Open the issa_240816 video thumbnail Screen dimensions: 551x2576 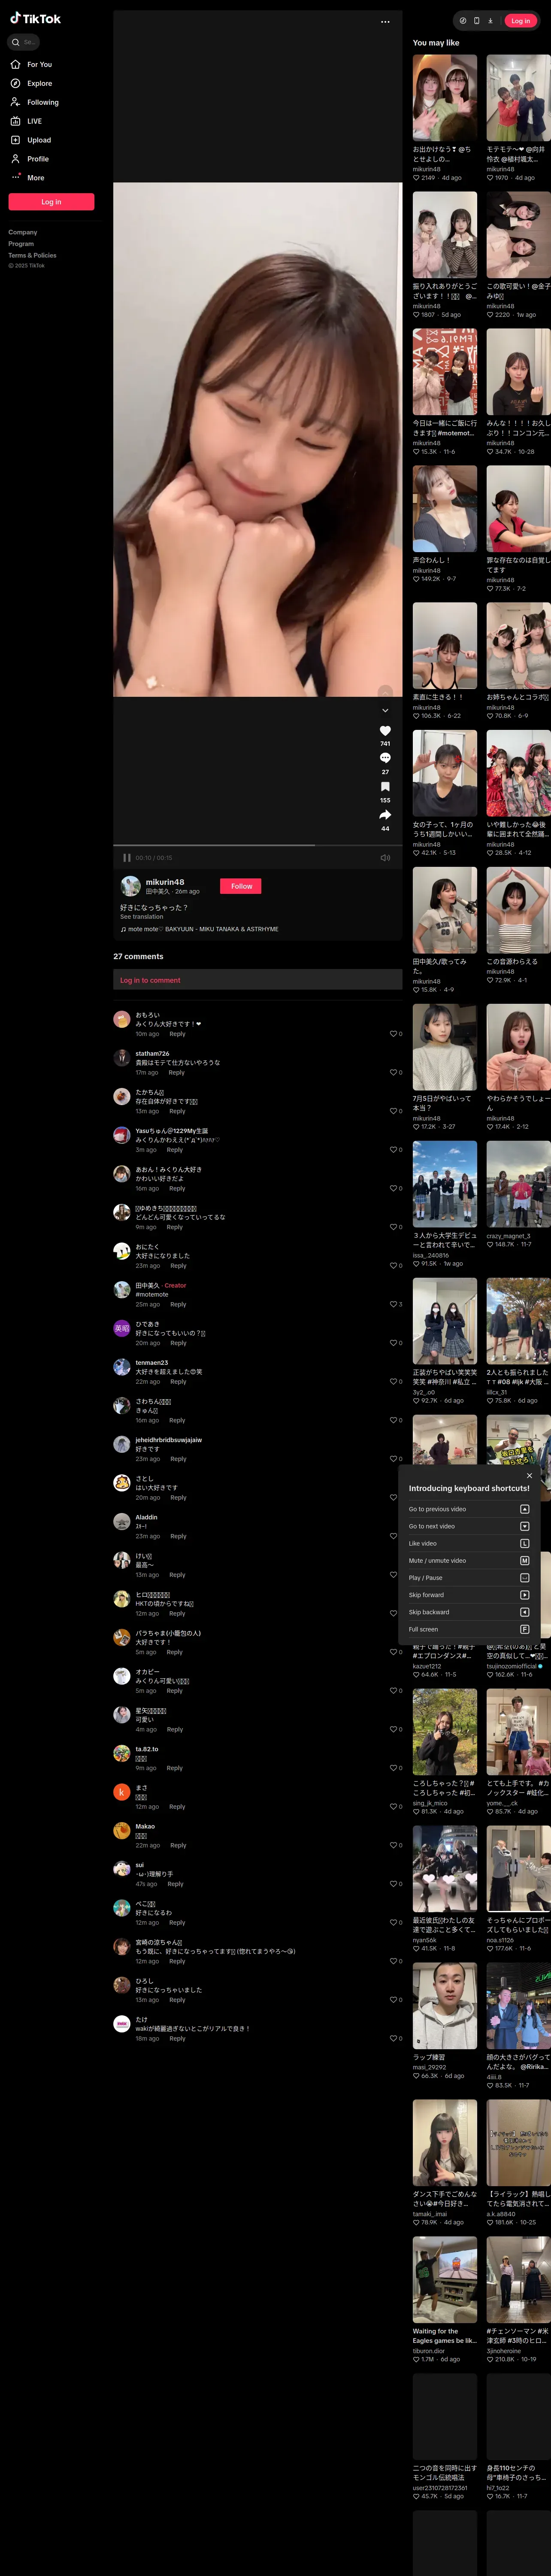click(x=445, y=1184)
